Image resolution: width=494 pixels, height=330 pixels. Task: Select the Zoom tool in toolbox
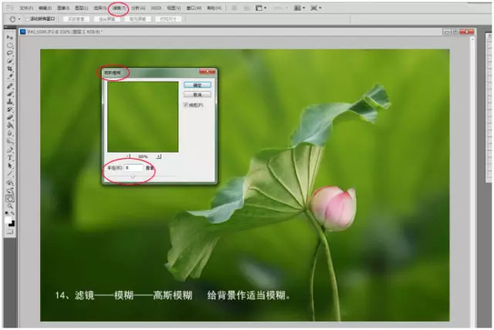pyautogui.click(x=10, y=206)
